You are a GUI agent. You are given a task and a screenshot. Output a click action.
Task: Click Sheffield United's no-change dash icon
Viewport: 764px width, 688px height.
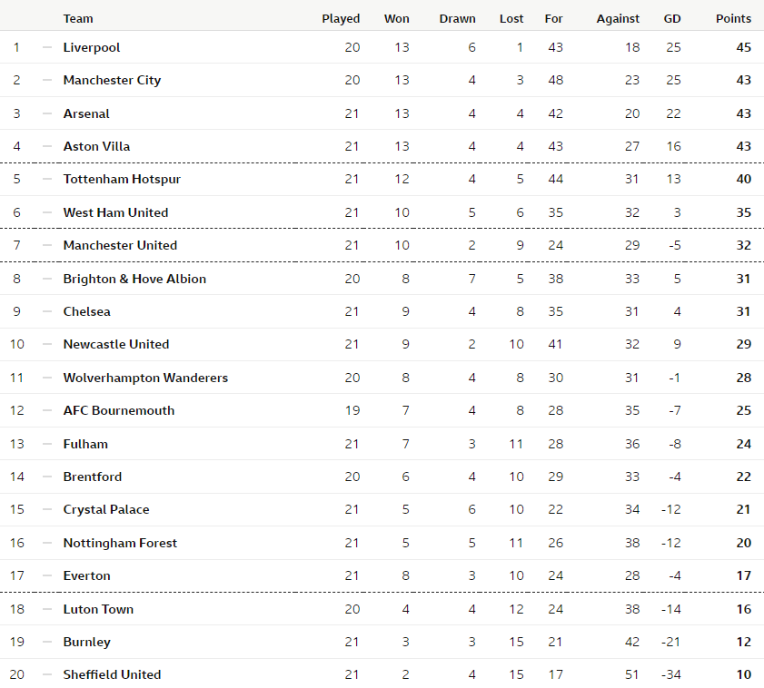pos(47,674)
